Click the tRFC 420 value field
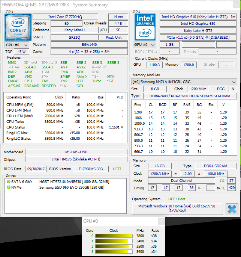The image size is (241, 257). [x=232, y=188]
